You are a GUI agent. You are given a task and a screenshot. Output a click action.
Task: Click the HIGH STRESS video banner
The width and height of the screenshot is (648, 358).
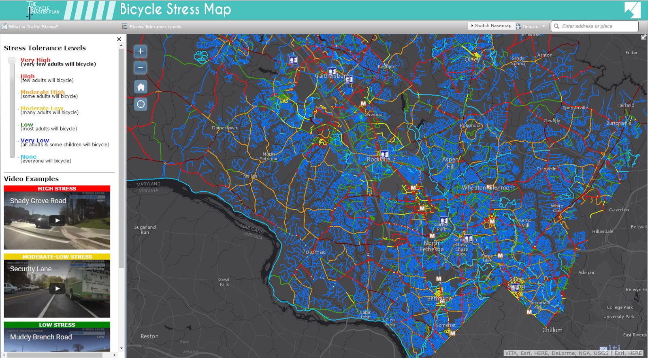(x=57, y=189)
